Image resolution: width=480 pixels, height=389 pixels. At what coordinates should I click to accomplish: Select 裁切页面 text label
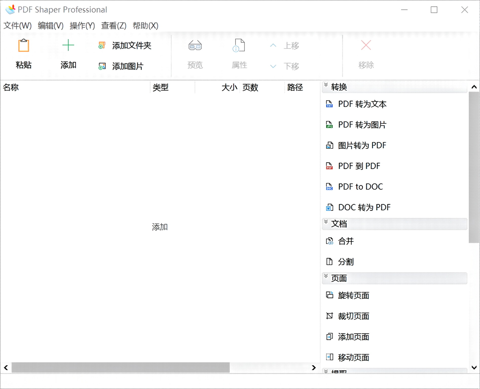point(354,316)
